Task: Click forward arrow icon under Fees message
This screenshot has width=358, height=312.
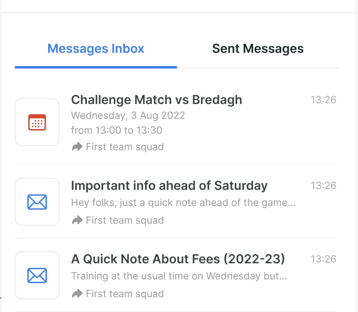Action: point(77,294)
